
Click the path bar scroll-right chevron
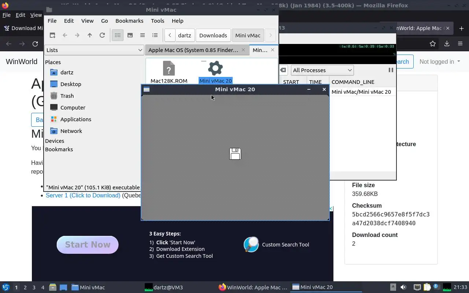pyautogui.click(x=270, y=35)
